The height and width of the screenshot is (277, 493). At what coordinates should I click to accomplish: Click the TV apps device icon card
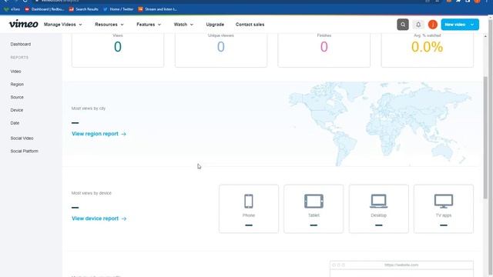444,209
